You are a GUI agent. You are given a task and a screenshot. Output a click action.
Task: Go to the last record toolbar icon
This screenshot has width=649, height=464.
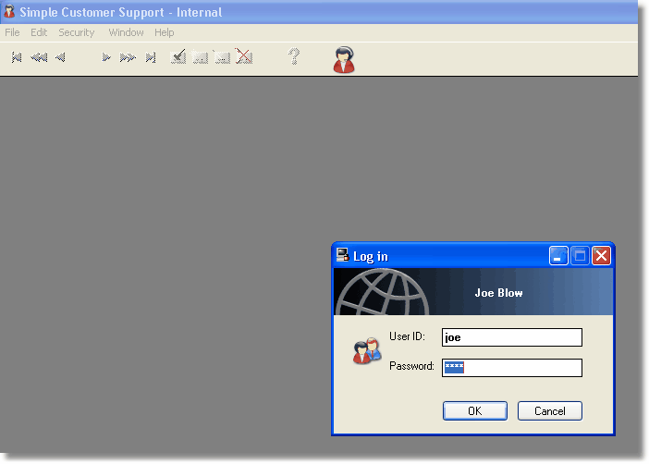151,57
